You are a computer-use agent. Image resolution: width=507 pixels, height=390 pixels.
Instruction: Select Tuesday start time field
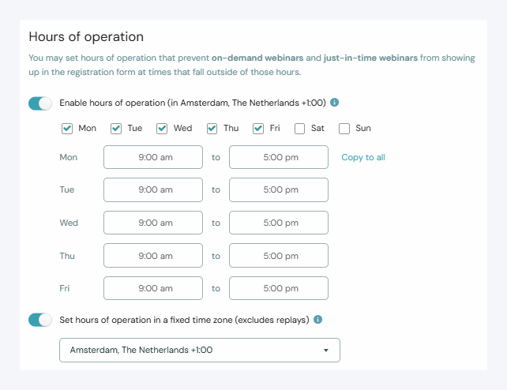click(x=154, y=190)
